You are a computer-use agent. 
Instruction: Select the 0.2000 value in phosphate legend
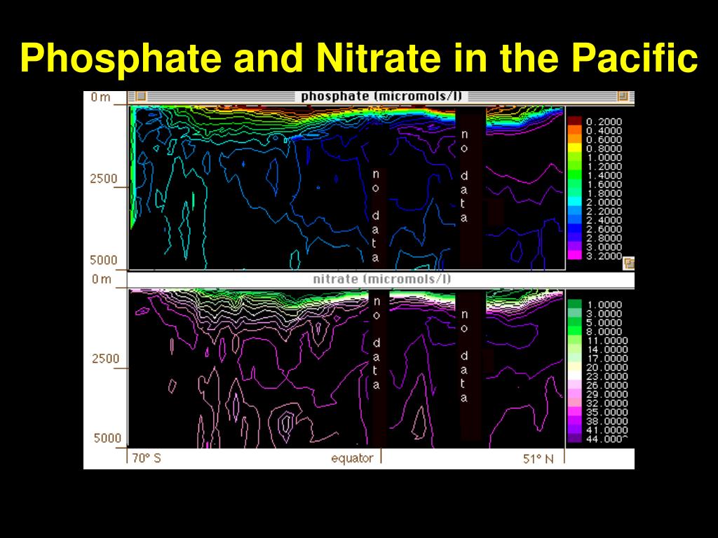[x=604, y=122]
